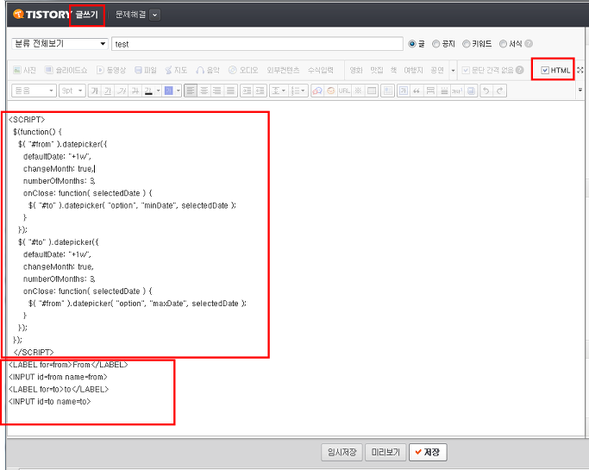
Task: Expand the font color dropdown arrow
Action: point(158,91)
